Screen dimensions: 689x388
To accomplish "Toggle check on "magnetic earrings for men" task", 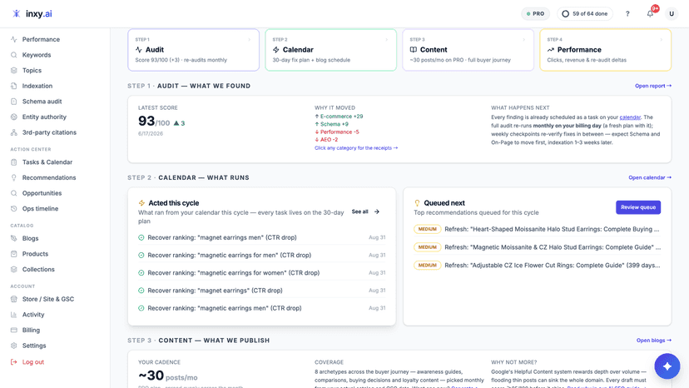I will click(141, 255).
